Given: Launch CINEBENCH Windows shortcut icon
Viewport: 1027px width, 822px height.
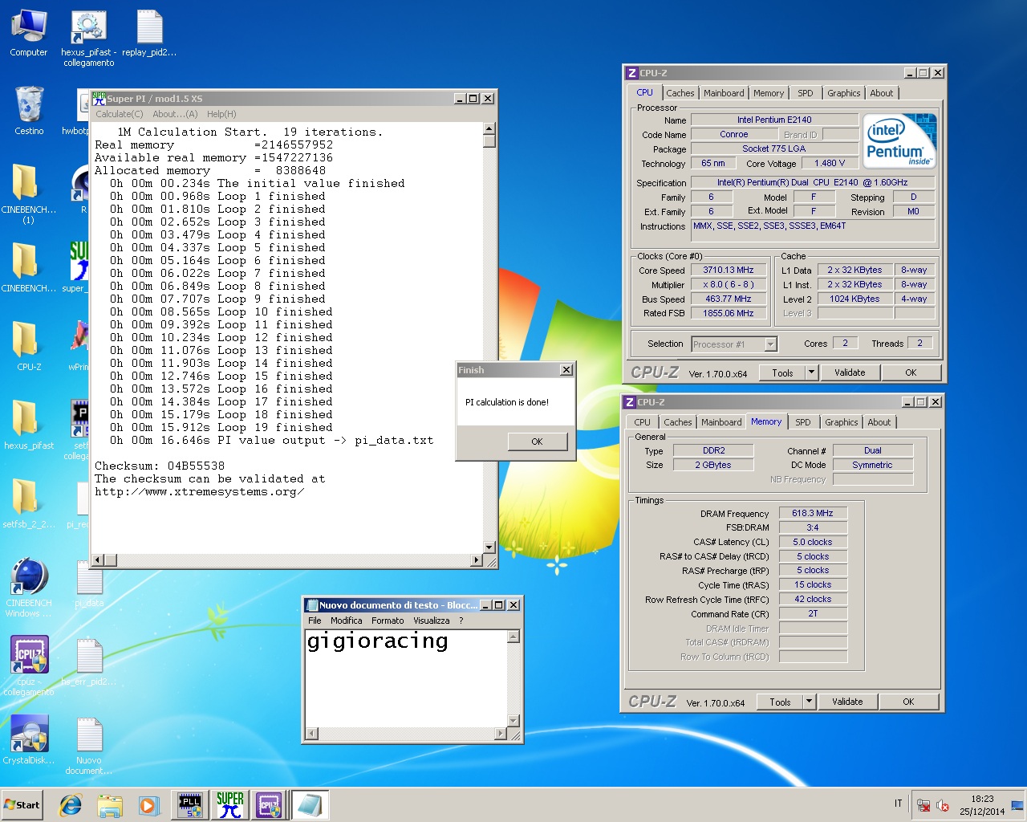Looking at the screenshot, I should (29, 587).
